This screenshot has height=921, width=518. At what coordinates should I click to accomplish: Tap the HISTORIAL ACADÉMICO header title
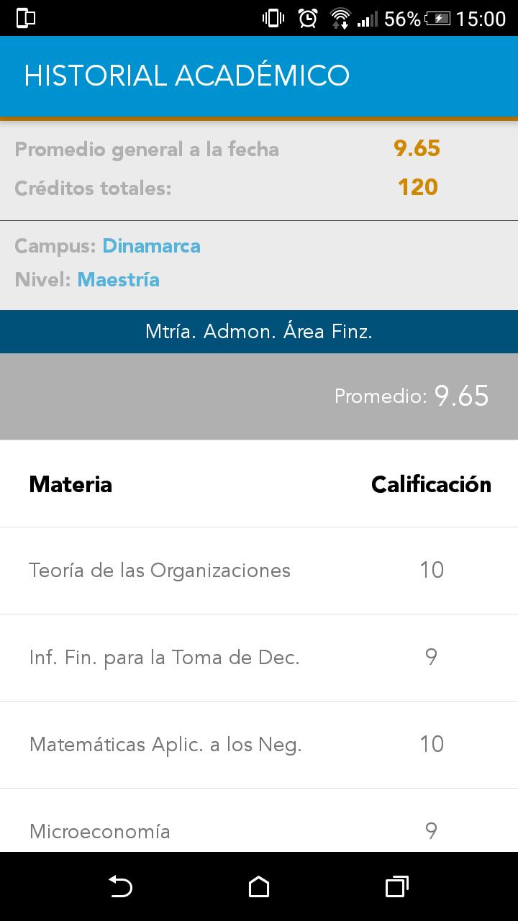pos(187,76)
